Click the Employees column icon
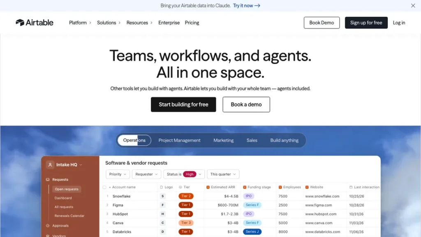The height and width of the screenshot is (237, 421). pos(280,187)
